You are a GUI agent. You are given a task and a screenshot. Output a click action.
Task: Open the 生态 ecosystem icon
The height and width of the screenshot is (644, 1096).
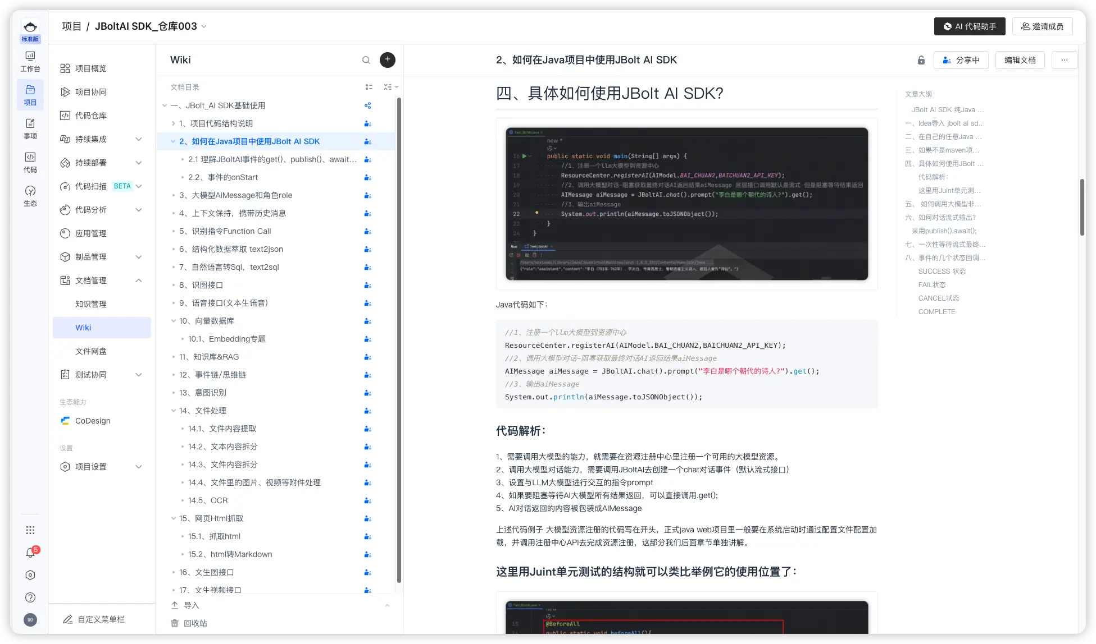point(30,196)
